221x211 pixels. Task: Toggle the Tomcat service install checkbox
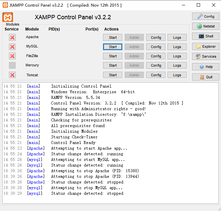pyautogui.click(x=12, y=75)
